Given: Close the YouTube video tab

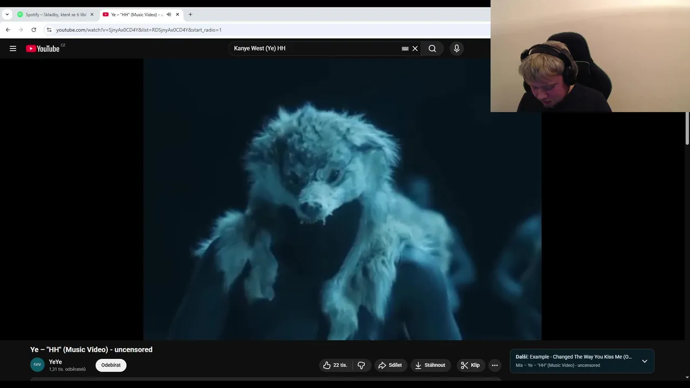Looking at the screenshot, I should point(177,15).
